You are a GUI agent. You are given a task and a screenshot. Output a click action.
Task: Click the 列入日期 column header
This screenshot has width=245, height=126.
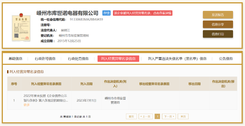pos(86,84)
